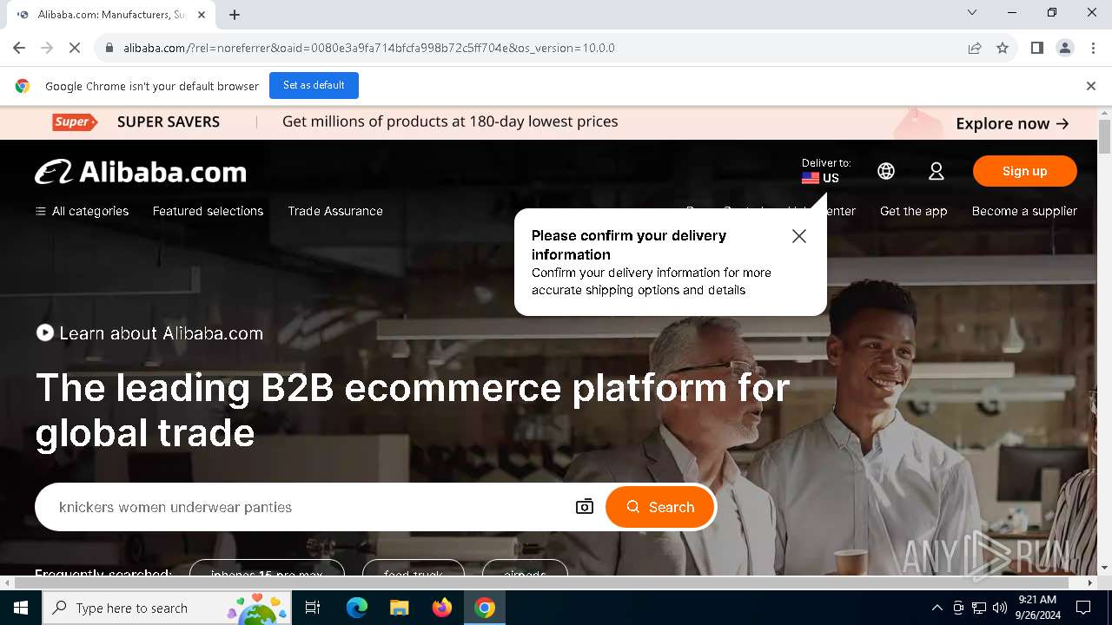The width and height of the screenshot is (1112, 625).
Task: Launch Microsoft Edge from taskbar
Action: pos(357,608)
